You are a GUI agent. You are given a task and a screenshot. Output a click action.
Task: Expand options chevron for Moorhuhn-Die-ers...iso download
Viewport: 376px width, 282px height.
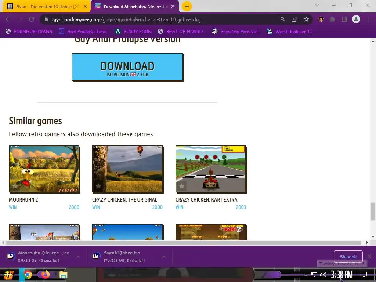(x=78, y=257)
